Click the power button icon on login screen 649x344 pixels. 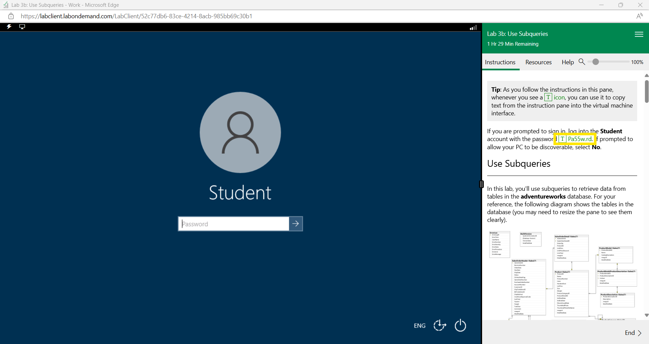coord(460,325)
